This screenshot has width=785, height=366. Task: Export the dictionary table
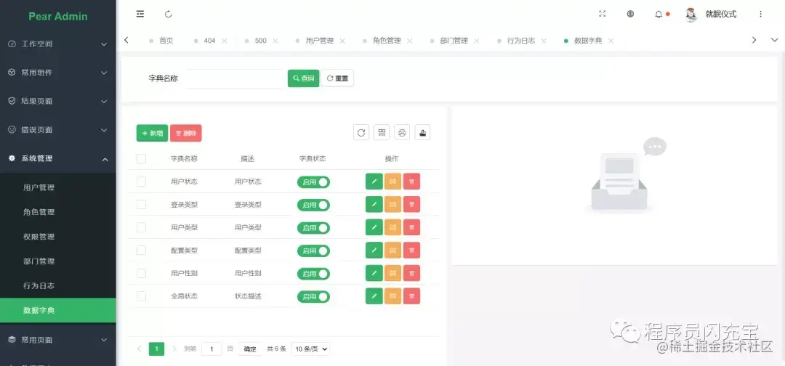tap(422, 132)
